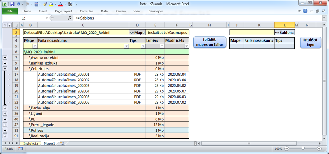Click the Save icon in quick access toolbar
329x154 pixels.
click(12, 4)
